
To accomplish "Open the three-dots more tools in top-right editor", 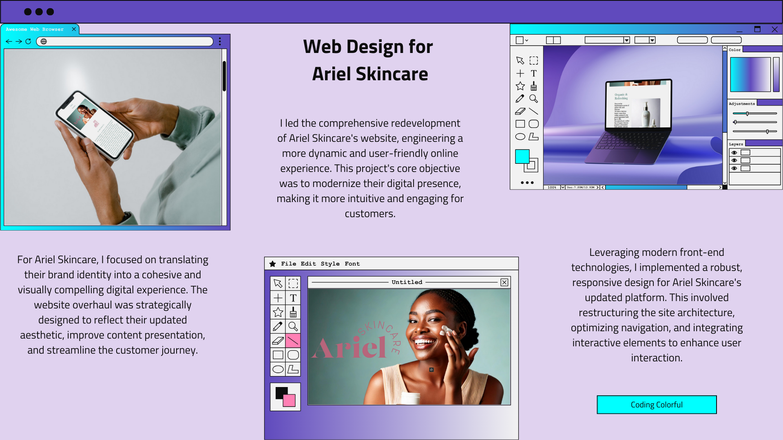I will tap(527, 183).
